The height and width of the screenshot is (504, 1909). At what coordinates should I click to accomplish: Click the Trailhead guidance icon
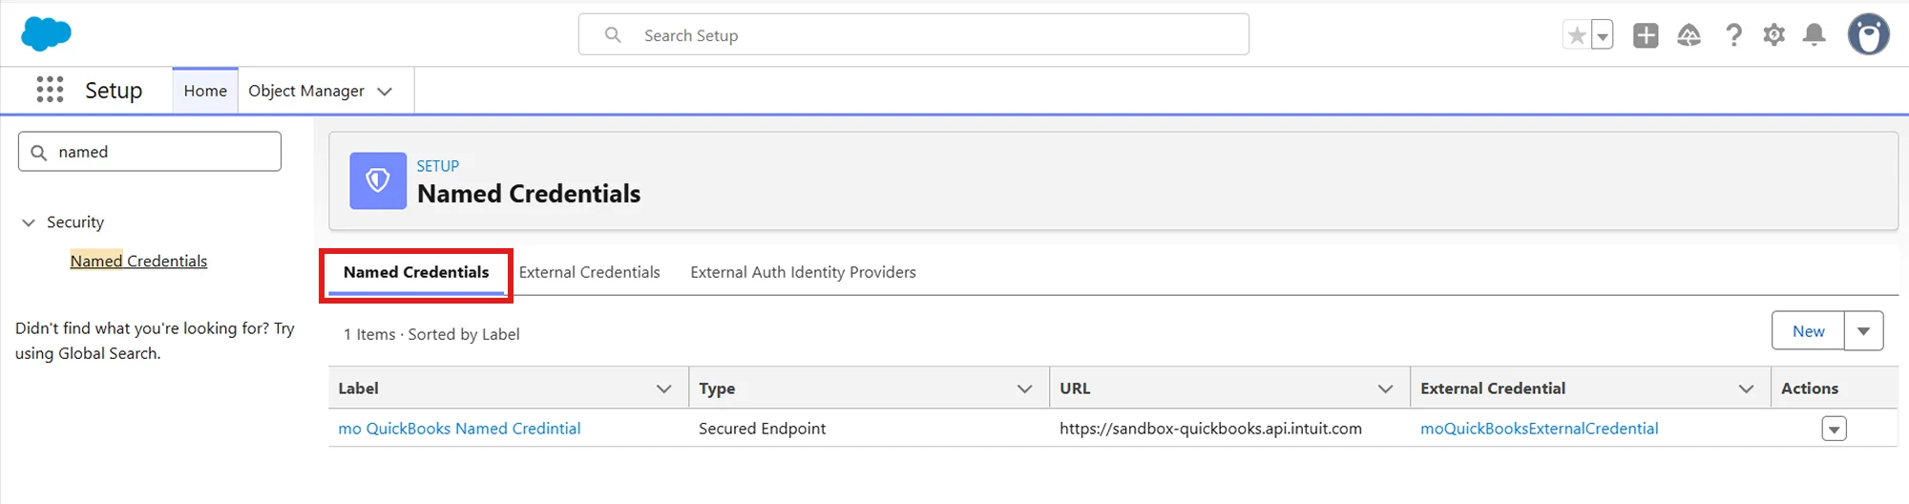pos(1689,35)
